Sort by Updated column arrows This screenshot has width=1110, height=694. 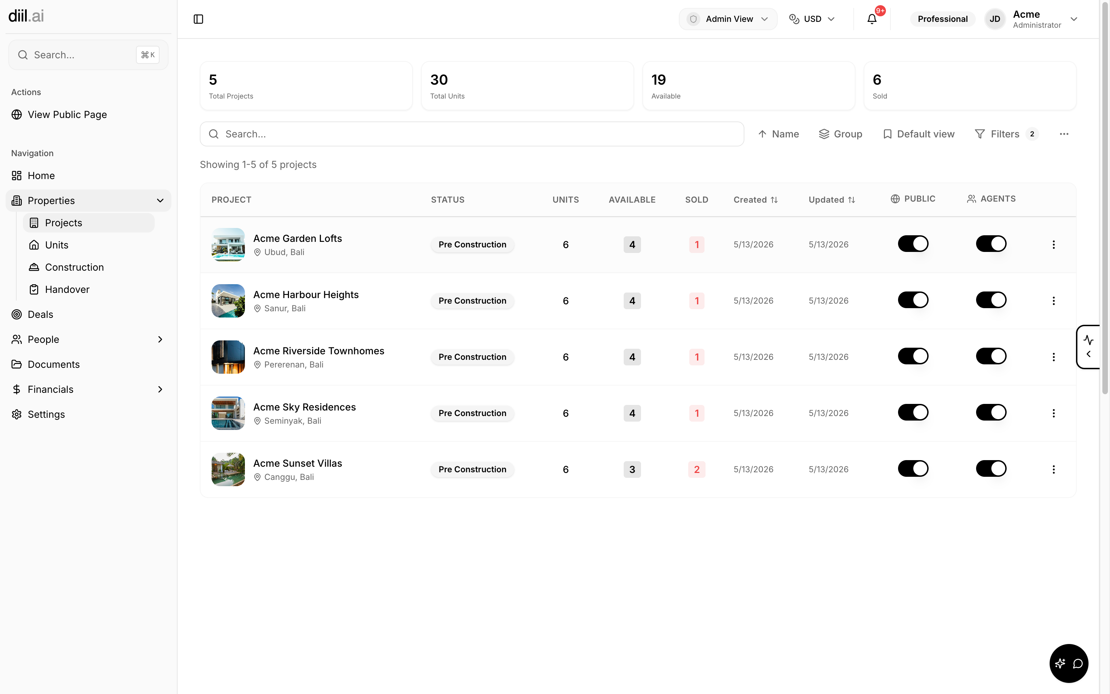coord(851,200)
